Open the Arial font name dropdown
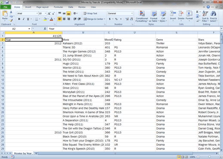Screen dimensions: 223x159 [x=37, y=13]
